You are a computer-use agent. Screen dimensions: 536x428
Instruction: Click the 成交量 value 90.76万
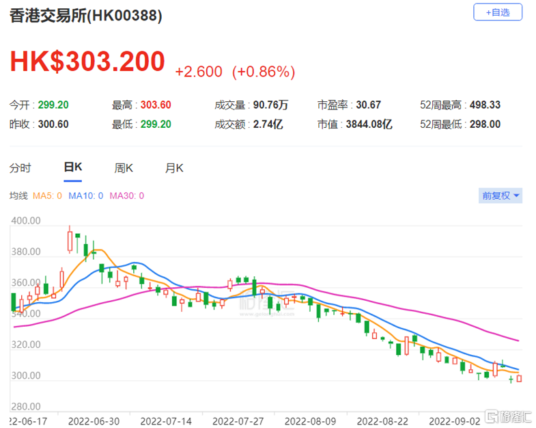coord(271,105)
